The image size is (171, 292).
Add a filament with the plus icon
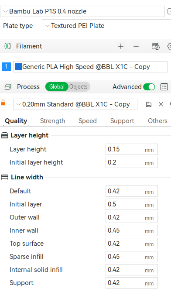(121, 46)
